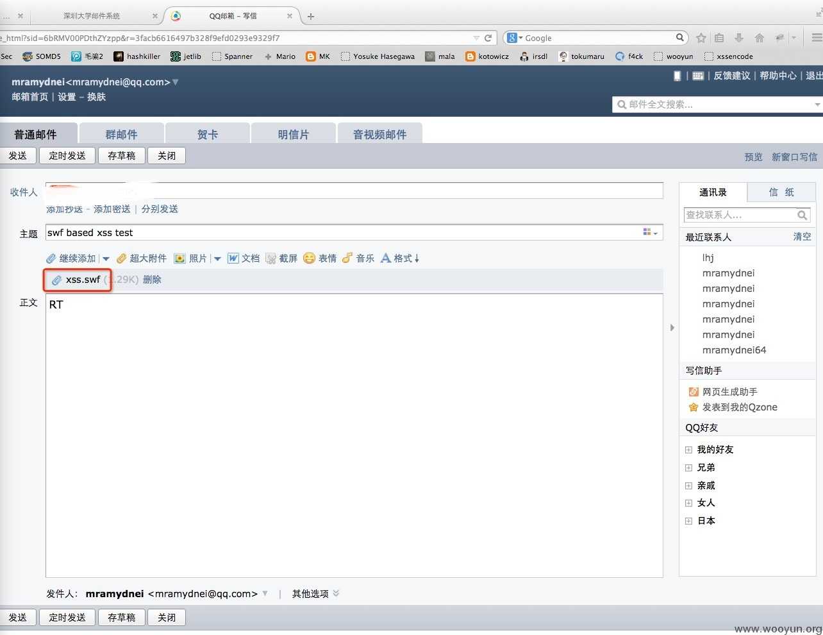
Task: Click the 添加密送 link
Action: [x=112, y=209]
